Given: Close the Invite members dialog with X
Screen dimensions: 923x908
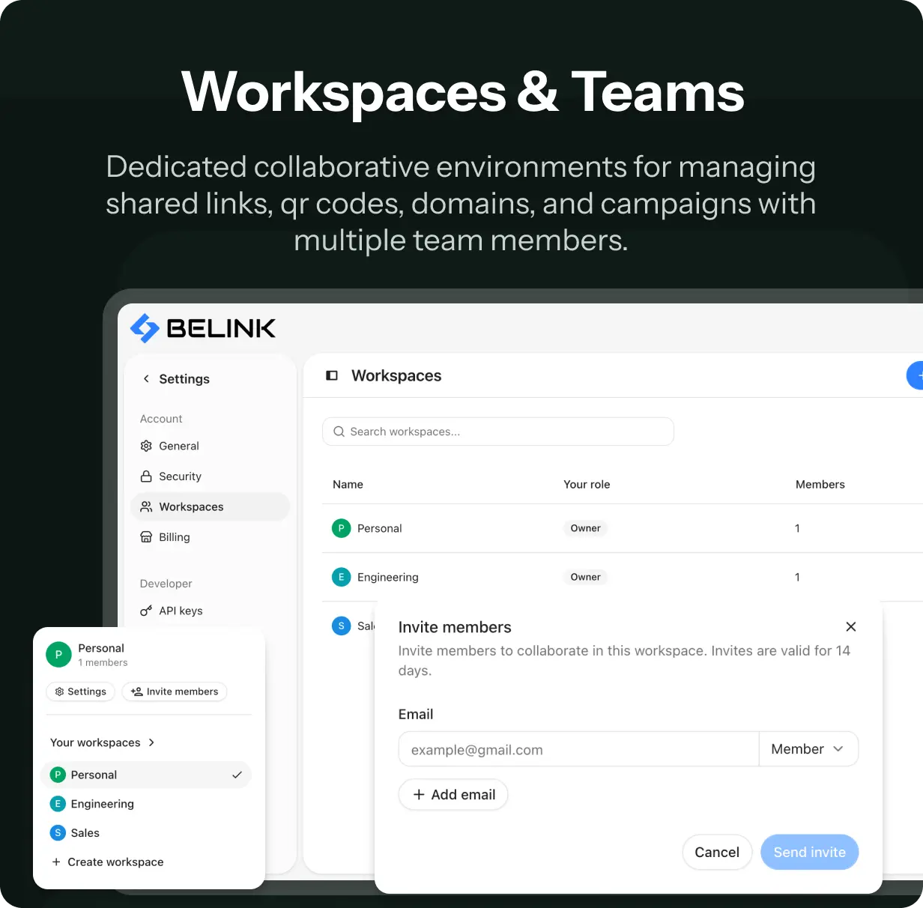Looking at the screenshot, I should (x=851, y=626).
